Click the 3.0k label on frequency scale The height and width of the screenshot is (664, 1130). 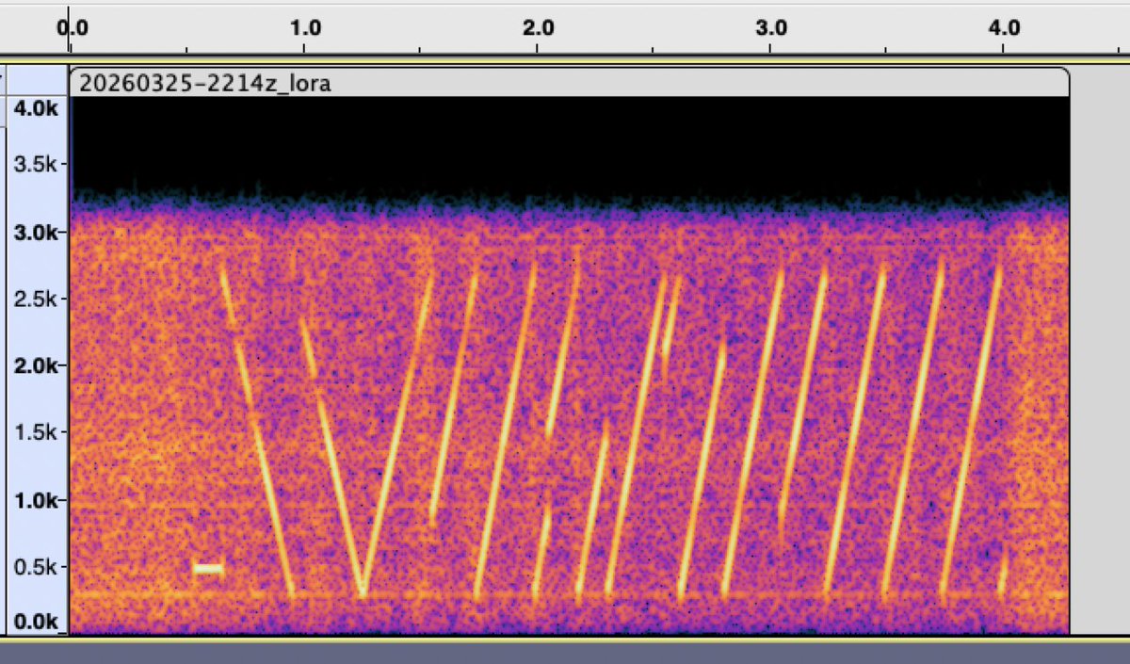click(38, 232)
